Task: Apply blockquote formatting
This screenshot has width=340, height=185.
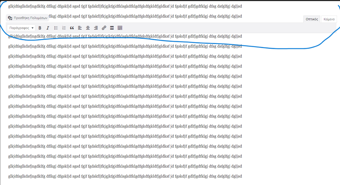Action: [x=72, y=28]
